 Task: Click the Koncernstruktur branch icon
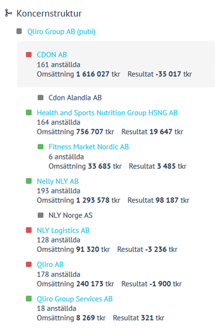(8, 13)
